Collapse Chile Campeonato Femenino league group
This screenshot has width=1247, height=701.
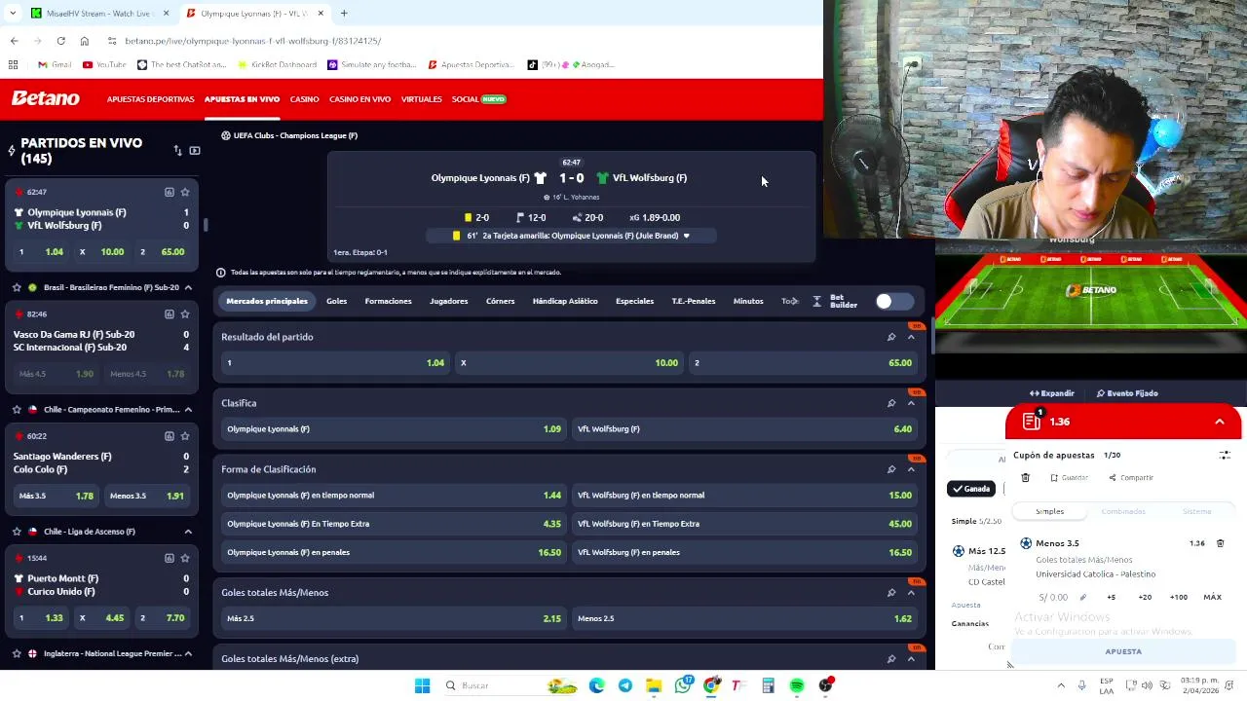(x=188, y=409)
